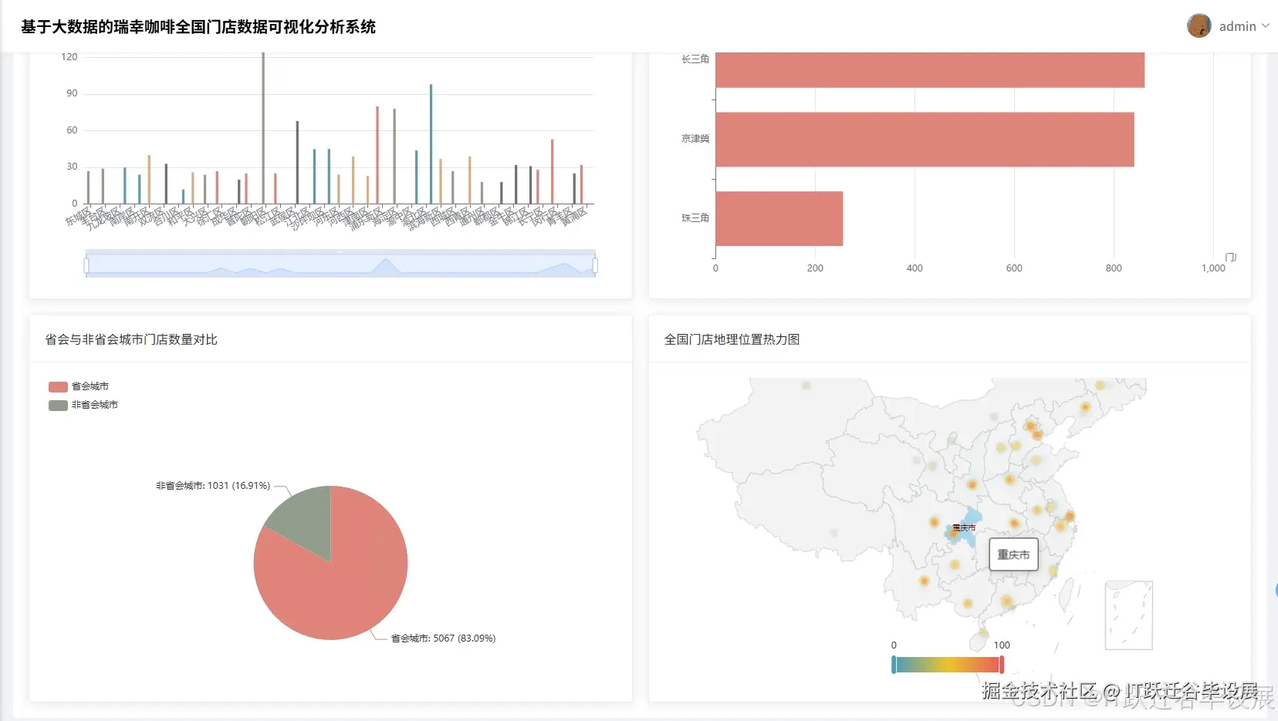Screen dimensions: 1278x721
Task: Toggle the 非省会城市 legend item
Action: click(x=83, y=405)
